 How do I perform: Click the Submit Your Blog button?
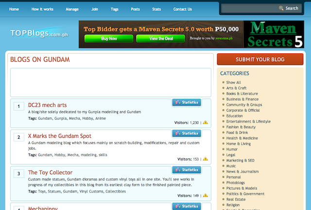(260, 59)
